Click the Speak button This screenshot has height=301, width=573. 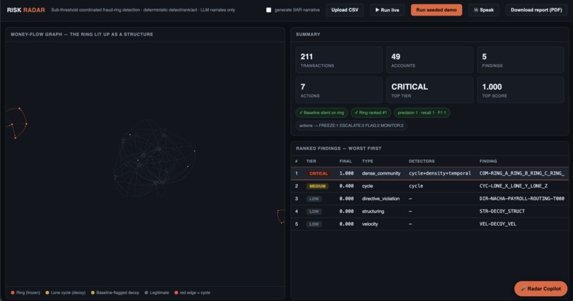483,10
